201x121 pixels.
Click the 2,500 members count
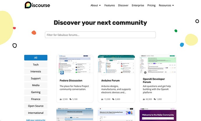(x=65, y=99)
